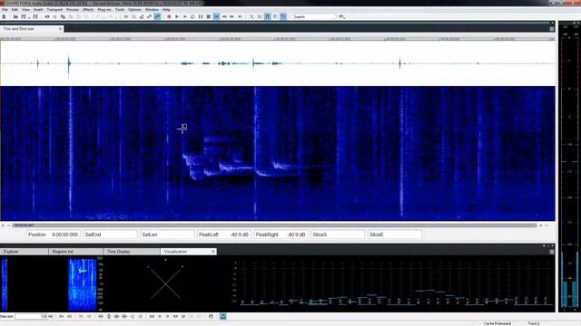The width and height of the screenshot is (581, 326).
Task: Switch to the Regions list tab
Action: 75,252
